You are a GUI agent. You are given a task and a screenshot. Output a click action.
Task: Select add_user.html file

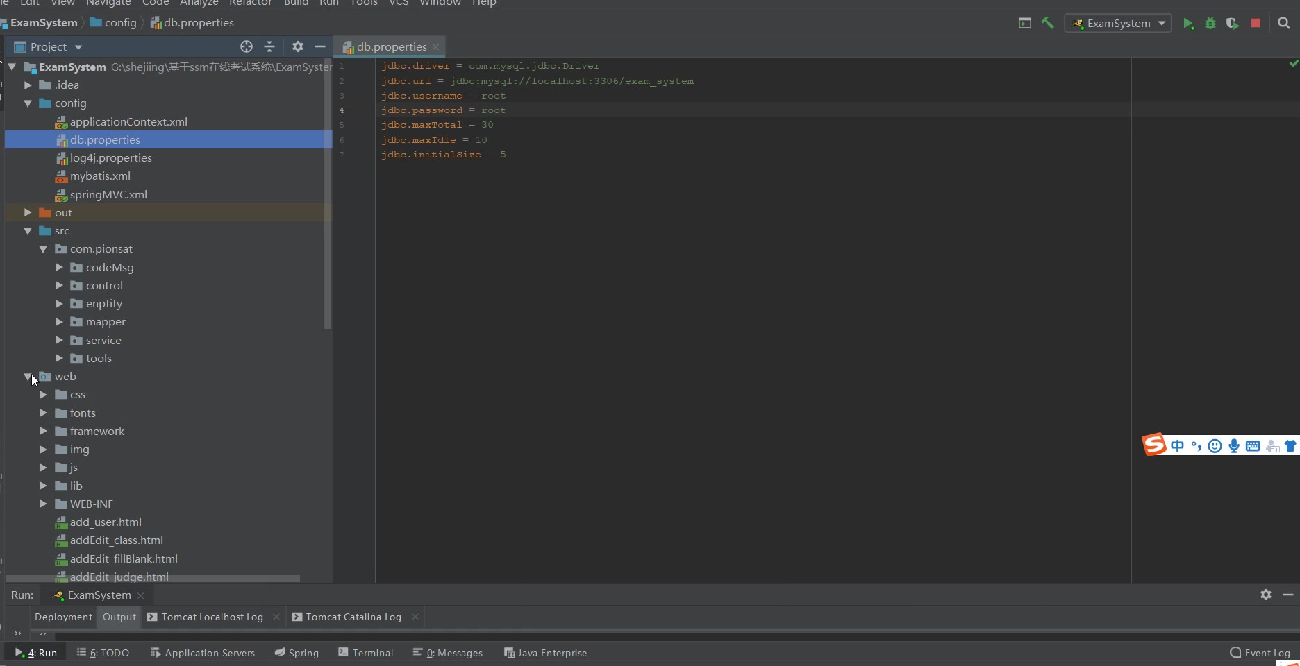pos(106,522)
